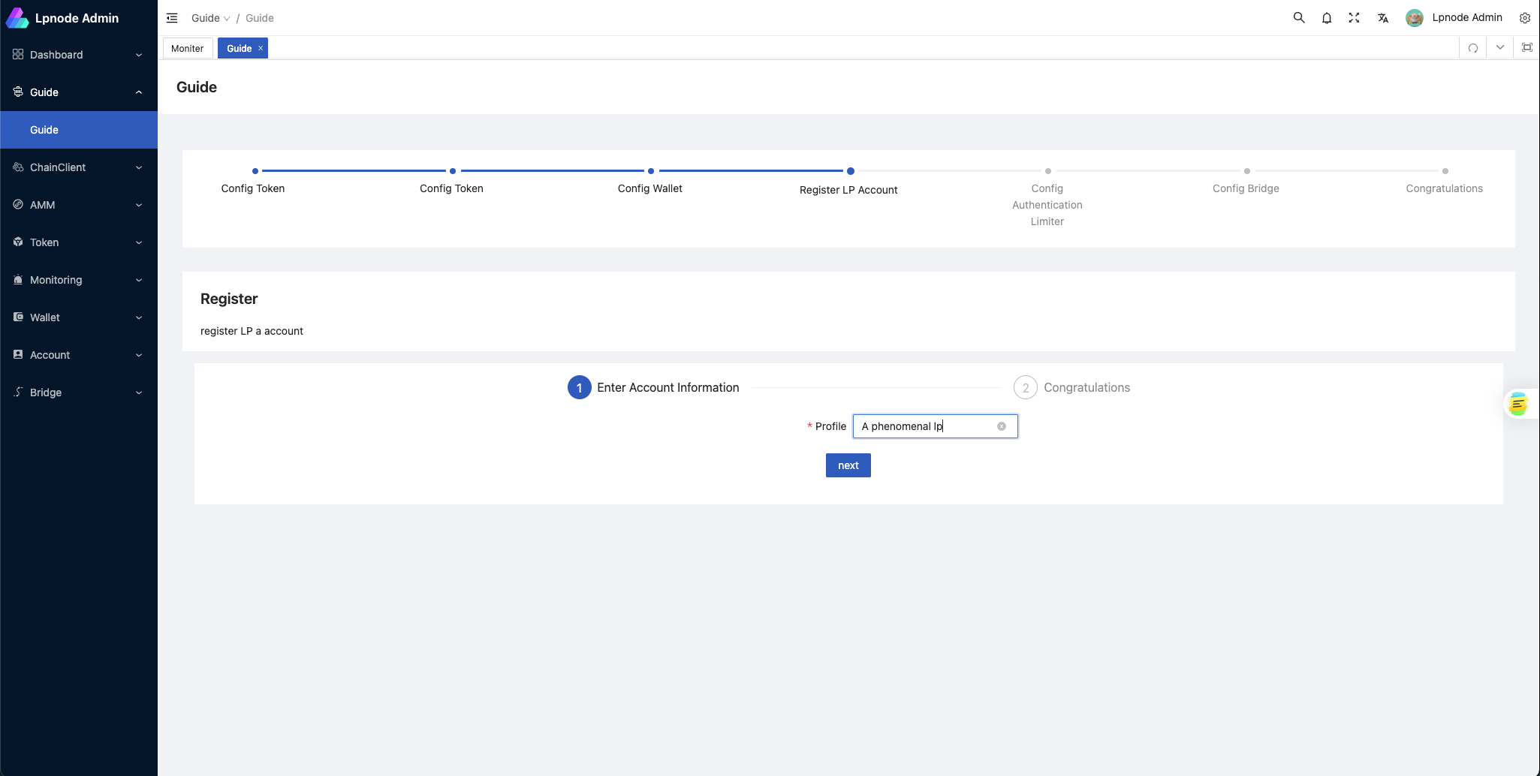
Task: Close the Guide tab
Action: click(x=261, y=48)
